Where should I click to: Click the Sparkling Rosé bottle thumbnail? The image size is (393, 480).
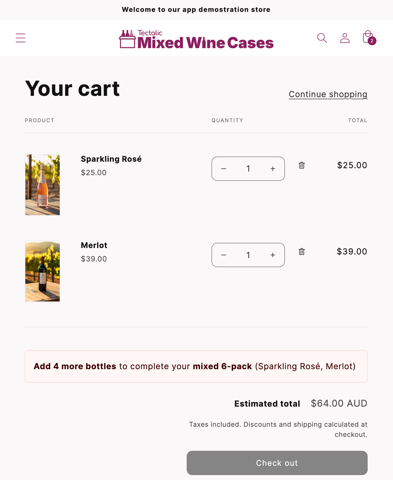click(42, 185)
